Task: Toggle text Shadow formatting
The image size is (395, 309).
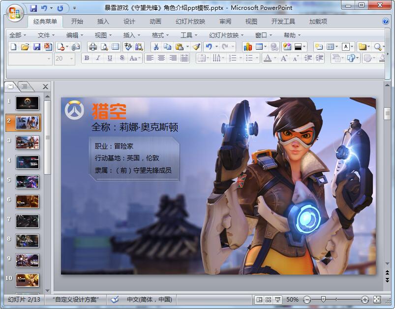Action: tap(122, 58)
